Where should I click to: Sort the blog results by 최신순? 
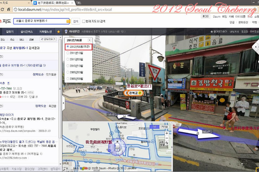[x=53, y=106]
